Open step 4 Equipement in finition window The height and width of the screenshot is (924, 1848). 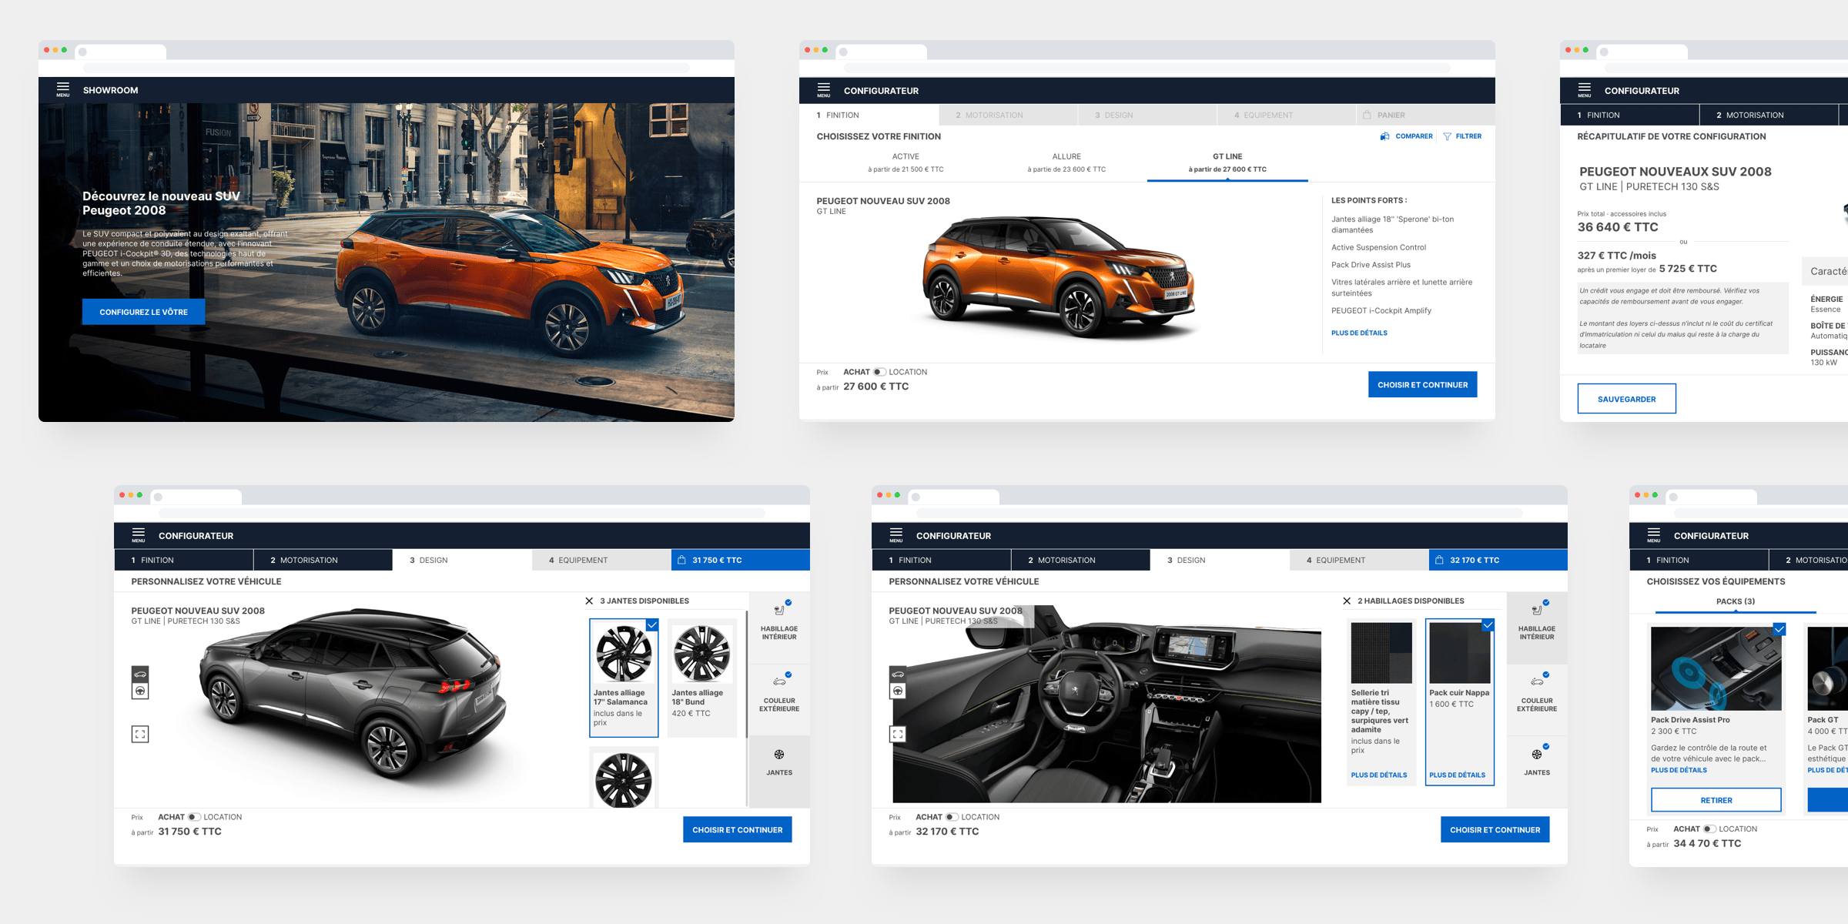(x=1287, y=115)
